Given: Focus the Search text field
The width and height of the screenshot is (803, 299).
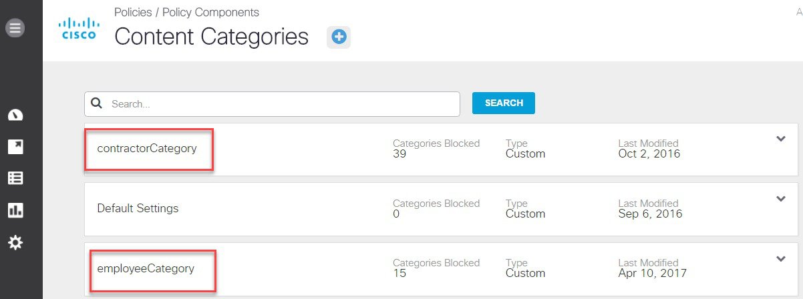Looking at the screenshot, I should pos(273,104).
